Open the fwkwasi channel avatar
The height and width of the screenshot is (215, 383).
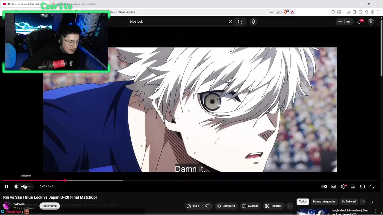click(x=7, y=205)
